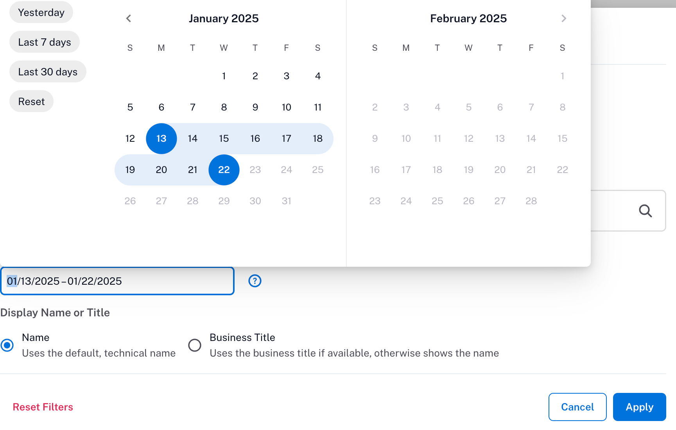Pick January 22 end date

[x=224, y=170]
